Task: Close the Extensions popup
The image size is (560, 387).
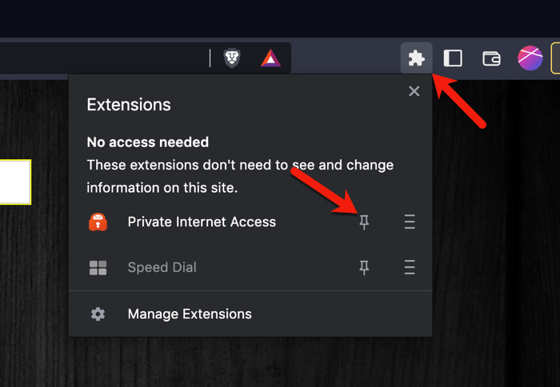Action: click(x=414, y=91)
